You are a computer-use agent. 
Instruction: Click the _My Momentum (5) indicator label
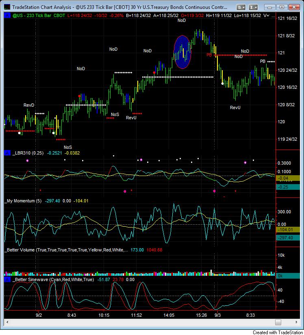(x=23, y=201)
